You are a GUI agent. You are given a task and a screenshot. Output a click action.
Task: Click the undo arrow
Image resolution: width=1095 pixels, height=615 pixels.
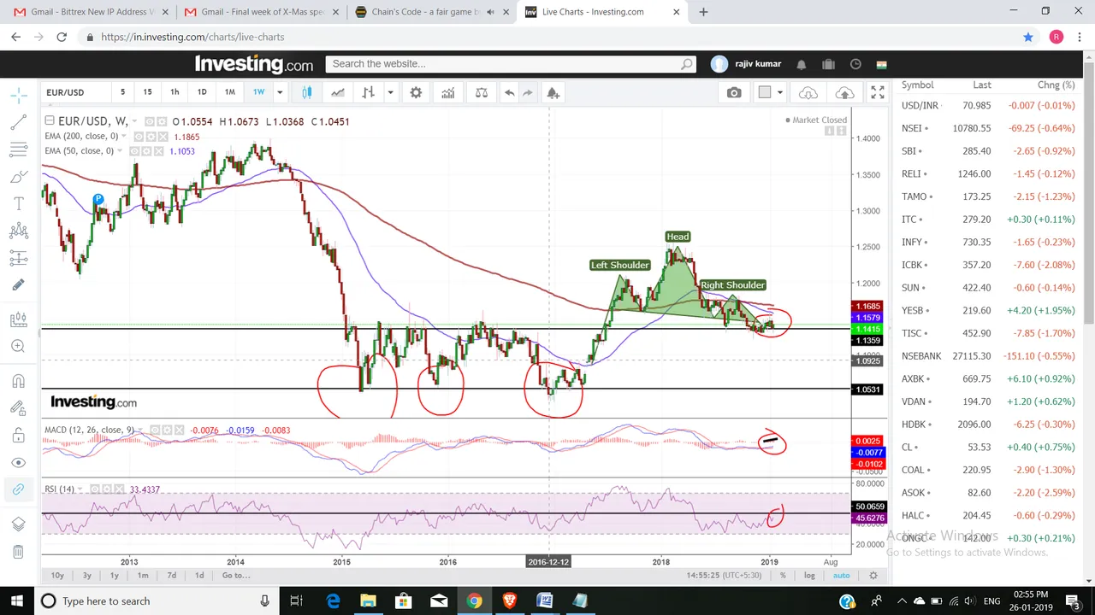point(509,92)
